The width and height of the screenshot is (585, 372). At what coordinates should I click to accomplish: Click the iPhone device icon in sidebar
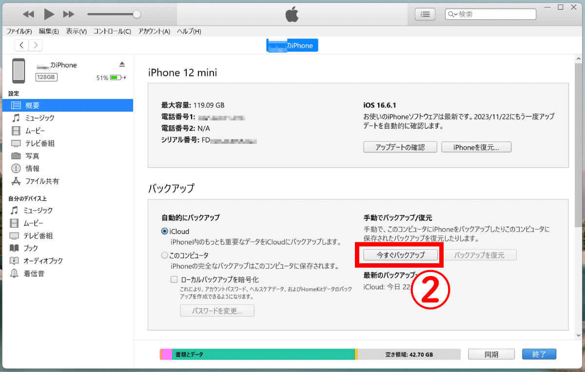click(x=19, y=71)
